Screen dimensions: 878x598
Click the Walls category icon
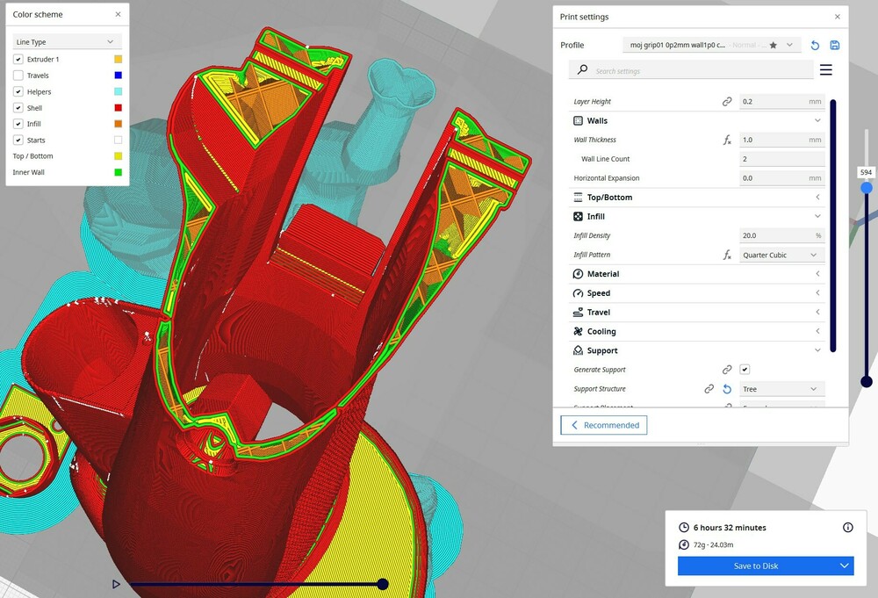[578, 120]
